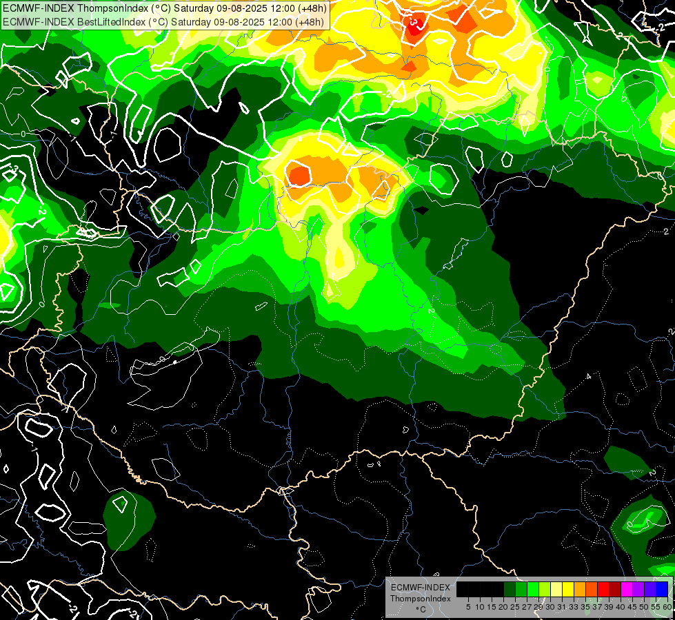Click the legend tick value 40

click(x=621, y=607)
